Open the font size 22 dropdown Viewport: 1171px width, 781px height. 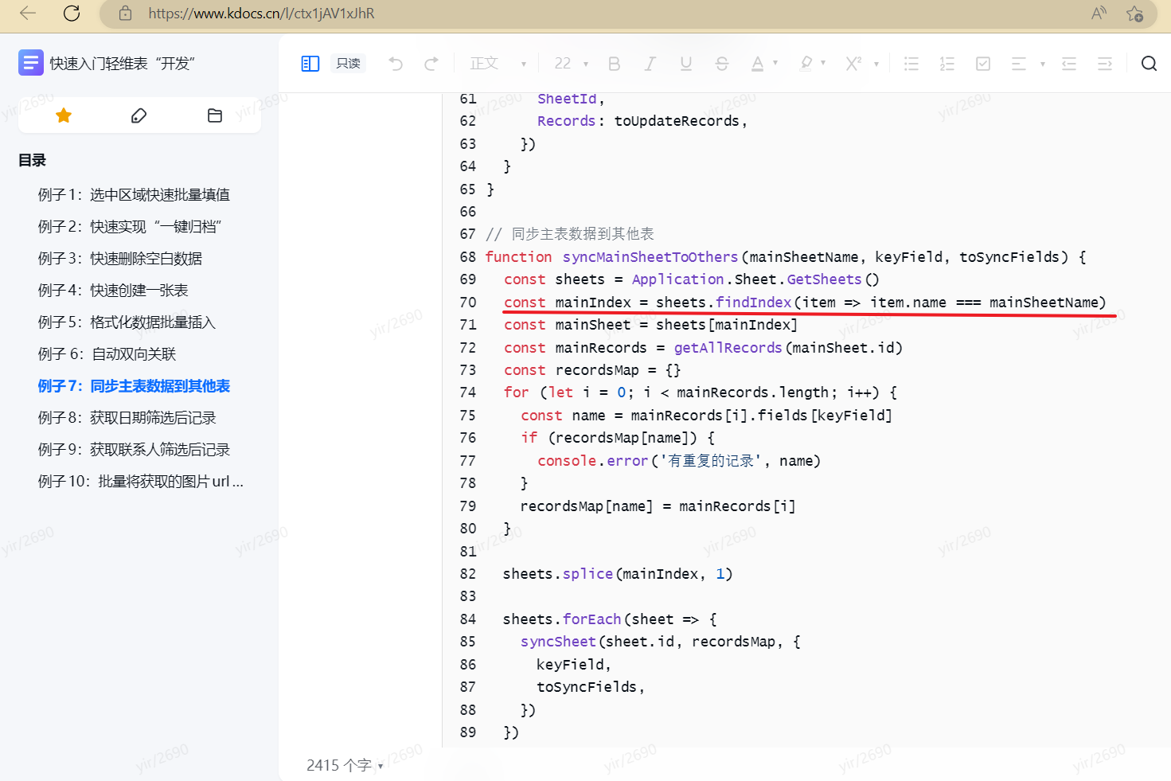click(x=572, y=64)
